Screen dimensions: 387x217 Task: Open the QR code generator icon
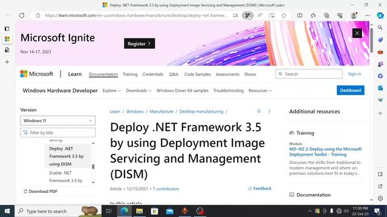(247, 15)
